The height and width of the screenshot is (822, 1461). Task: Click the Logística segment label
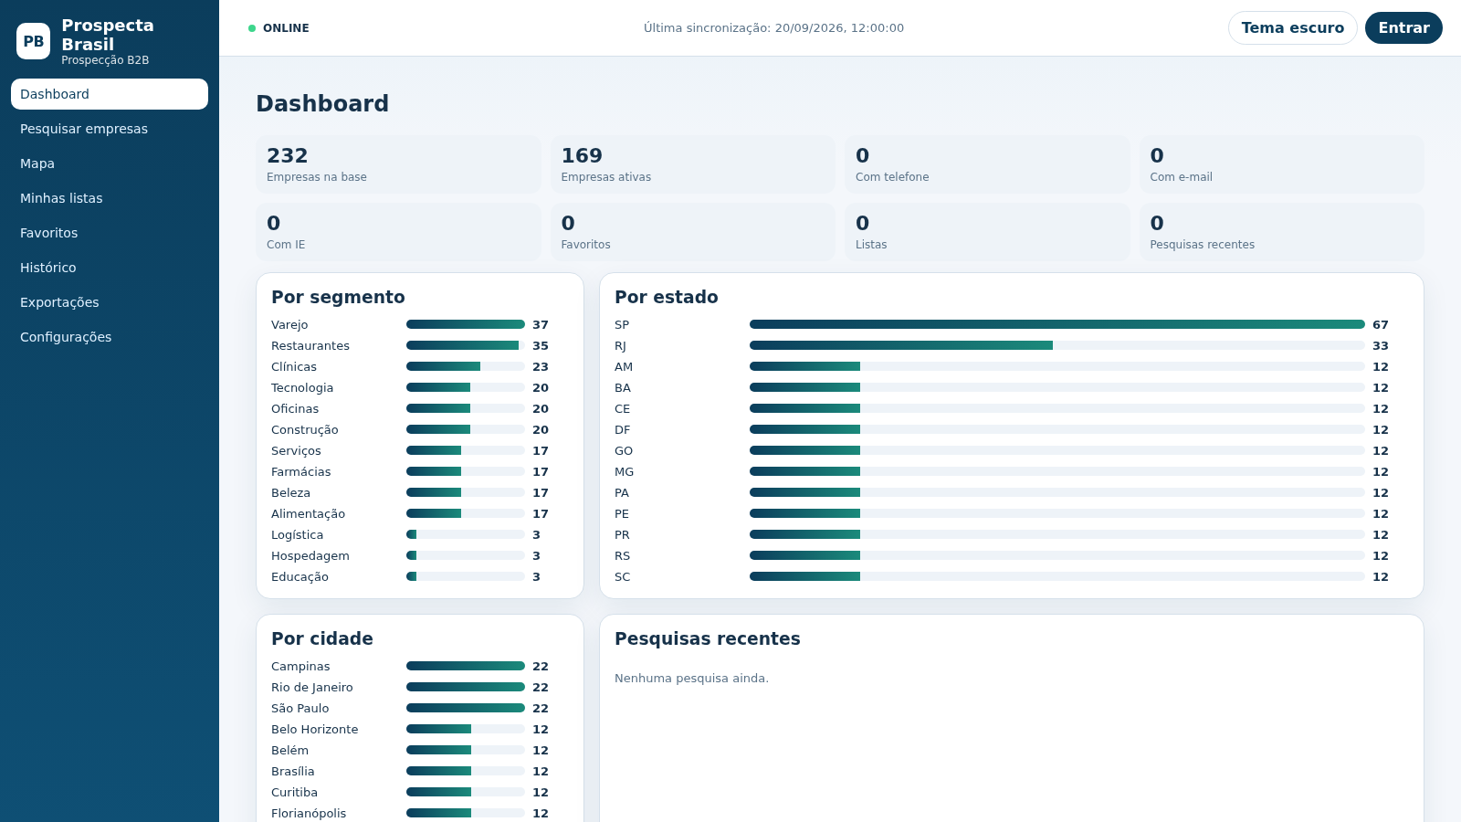pos(297,534)
